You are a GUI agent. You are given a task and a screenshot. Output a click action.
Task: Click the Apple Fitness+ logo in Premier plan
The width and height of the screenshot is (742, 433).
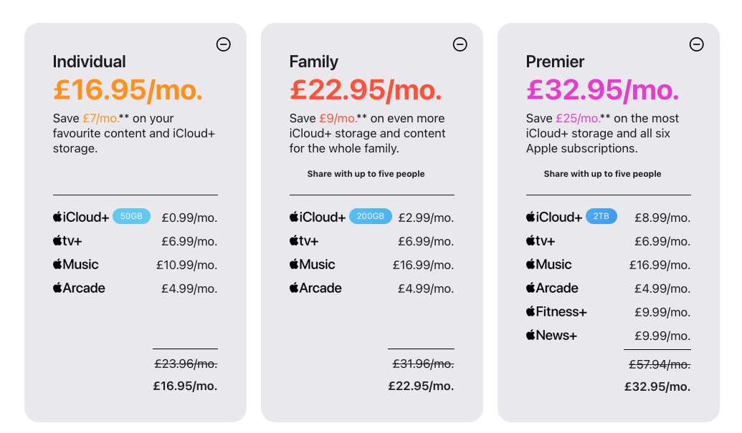pyautogui.click(x=556, y=311)
